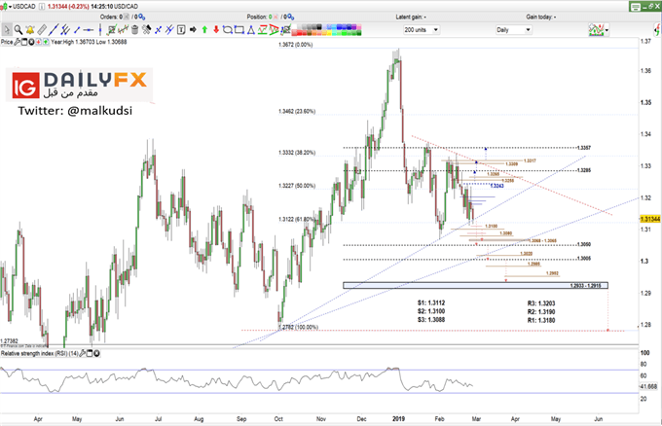Click the trash delete objects icon
The image size is (662, 426).
point(134,30)
